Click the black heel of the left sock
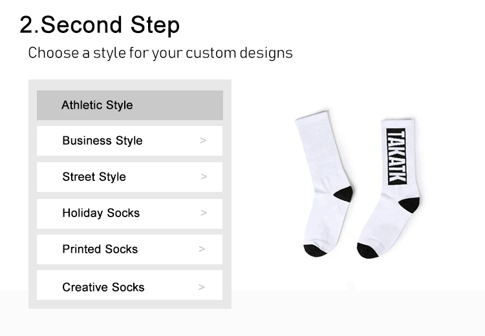 (344, 194)
